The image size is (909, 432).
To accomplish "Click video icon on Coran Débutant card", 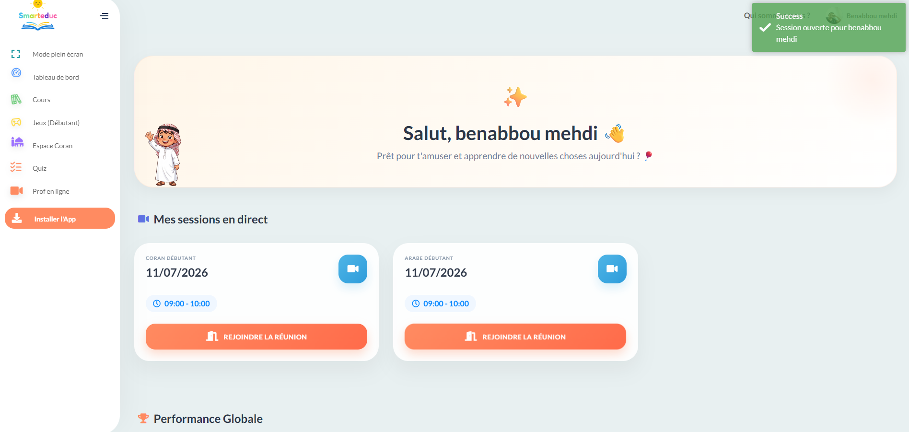I will coord(353,269).
